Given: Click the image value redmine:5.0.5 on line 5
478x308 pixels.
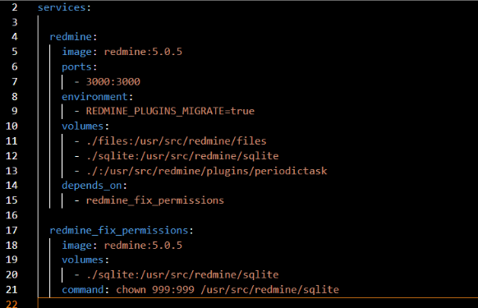Looking at the screenshot, I should click(x=143, y=52).
